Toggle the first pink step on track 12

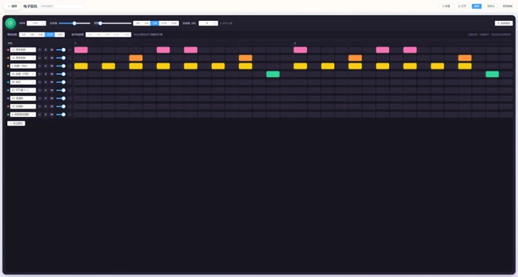81,50
